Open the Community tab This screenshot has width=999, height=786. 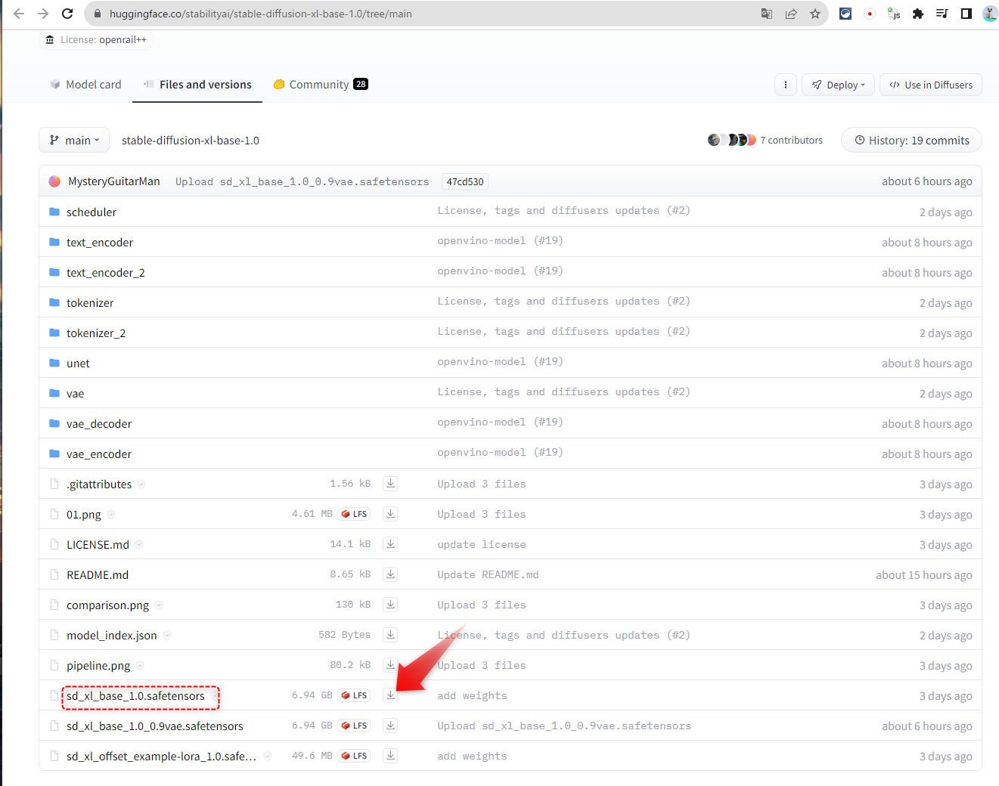click(x=320, y=85)
